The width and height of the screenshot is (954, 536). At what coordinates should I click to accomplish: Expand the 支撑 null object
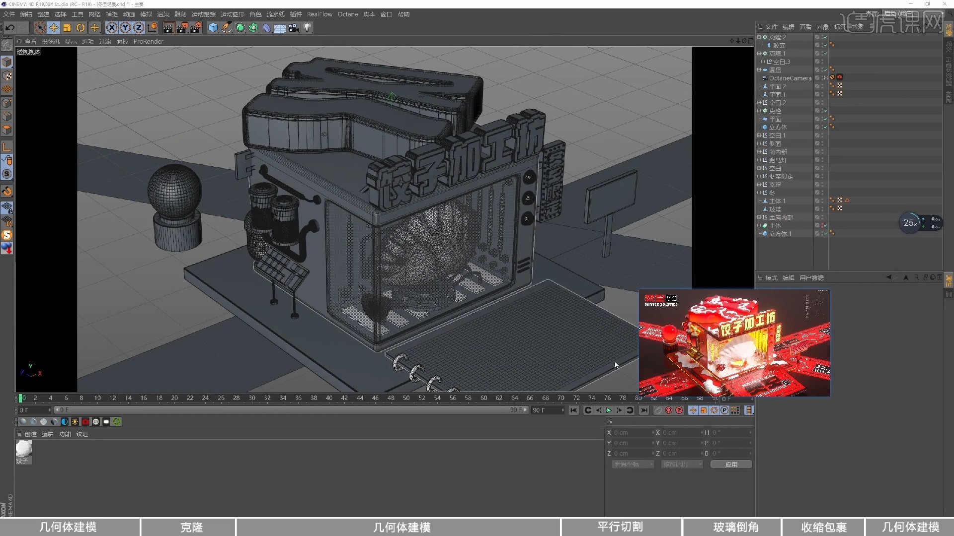click(759, 184)
